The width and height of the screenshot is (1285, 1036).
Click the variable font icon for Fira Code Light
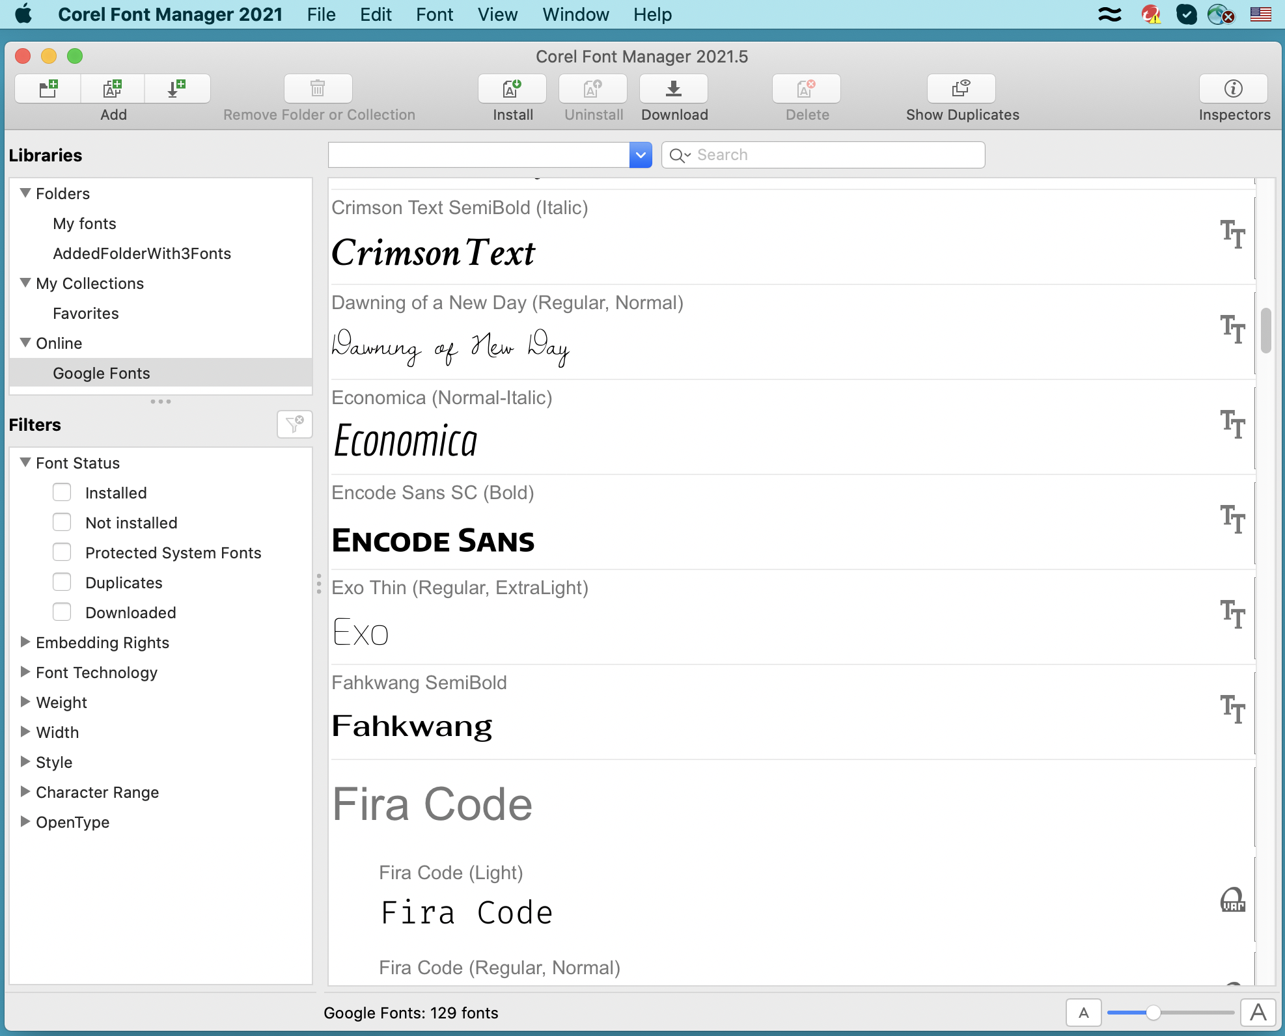[x=1232, y=901]
